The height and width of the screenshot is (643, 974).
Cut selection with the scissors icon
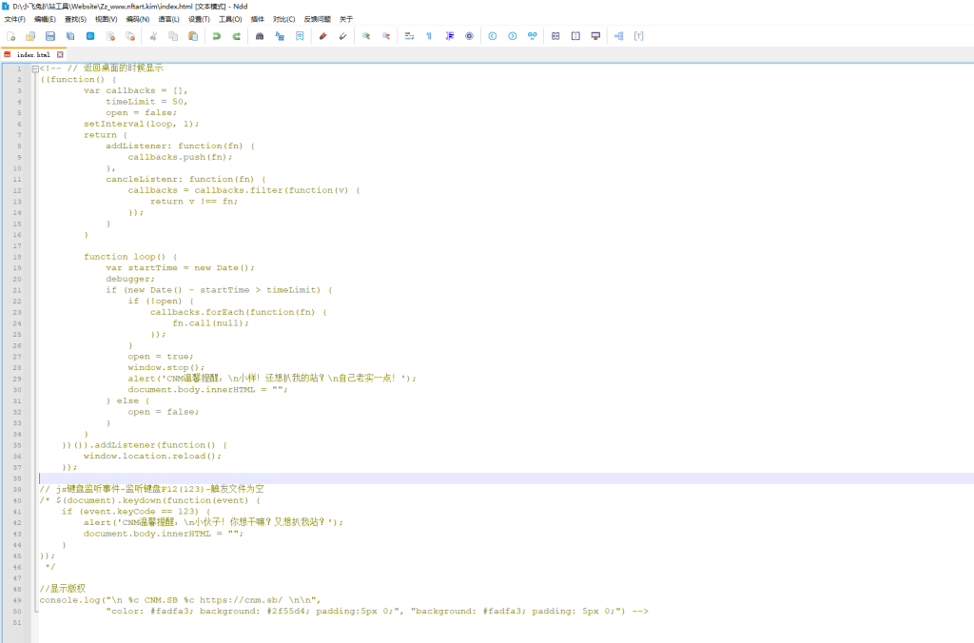pos(153,36)
